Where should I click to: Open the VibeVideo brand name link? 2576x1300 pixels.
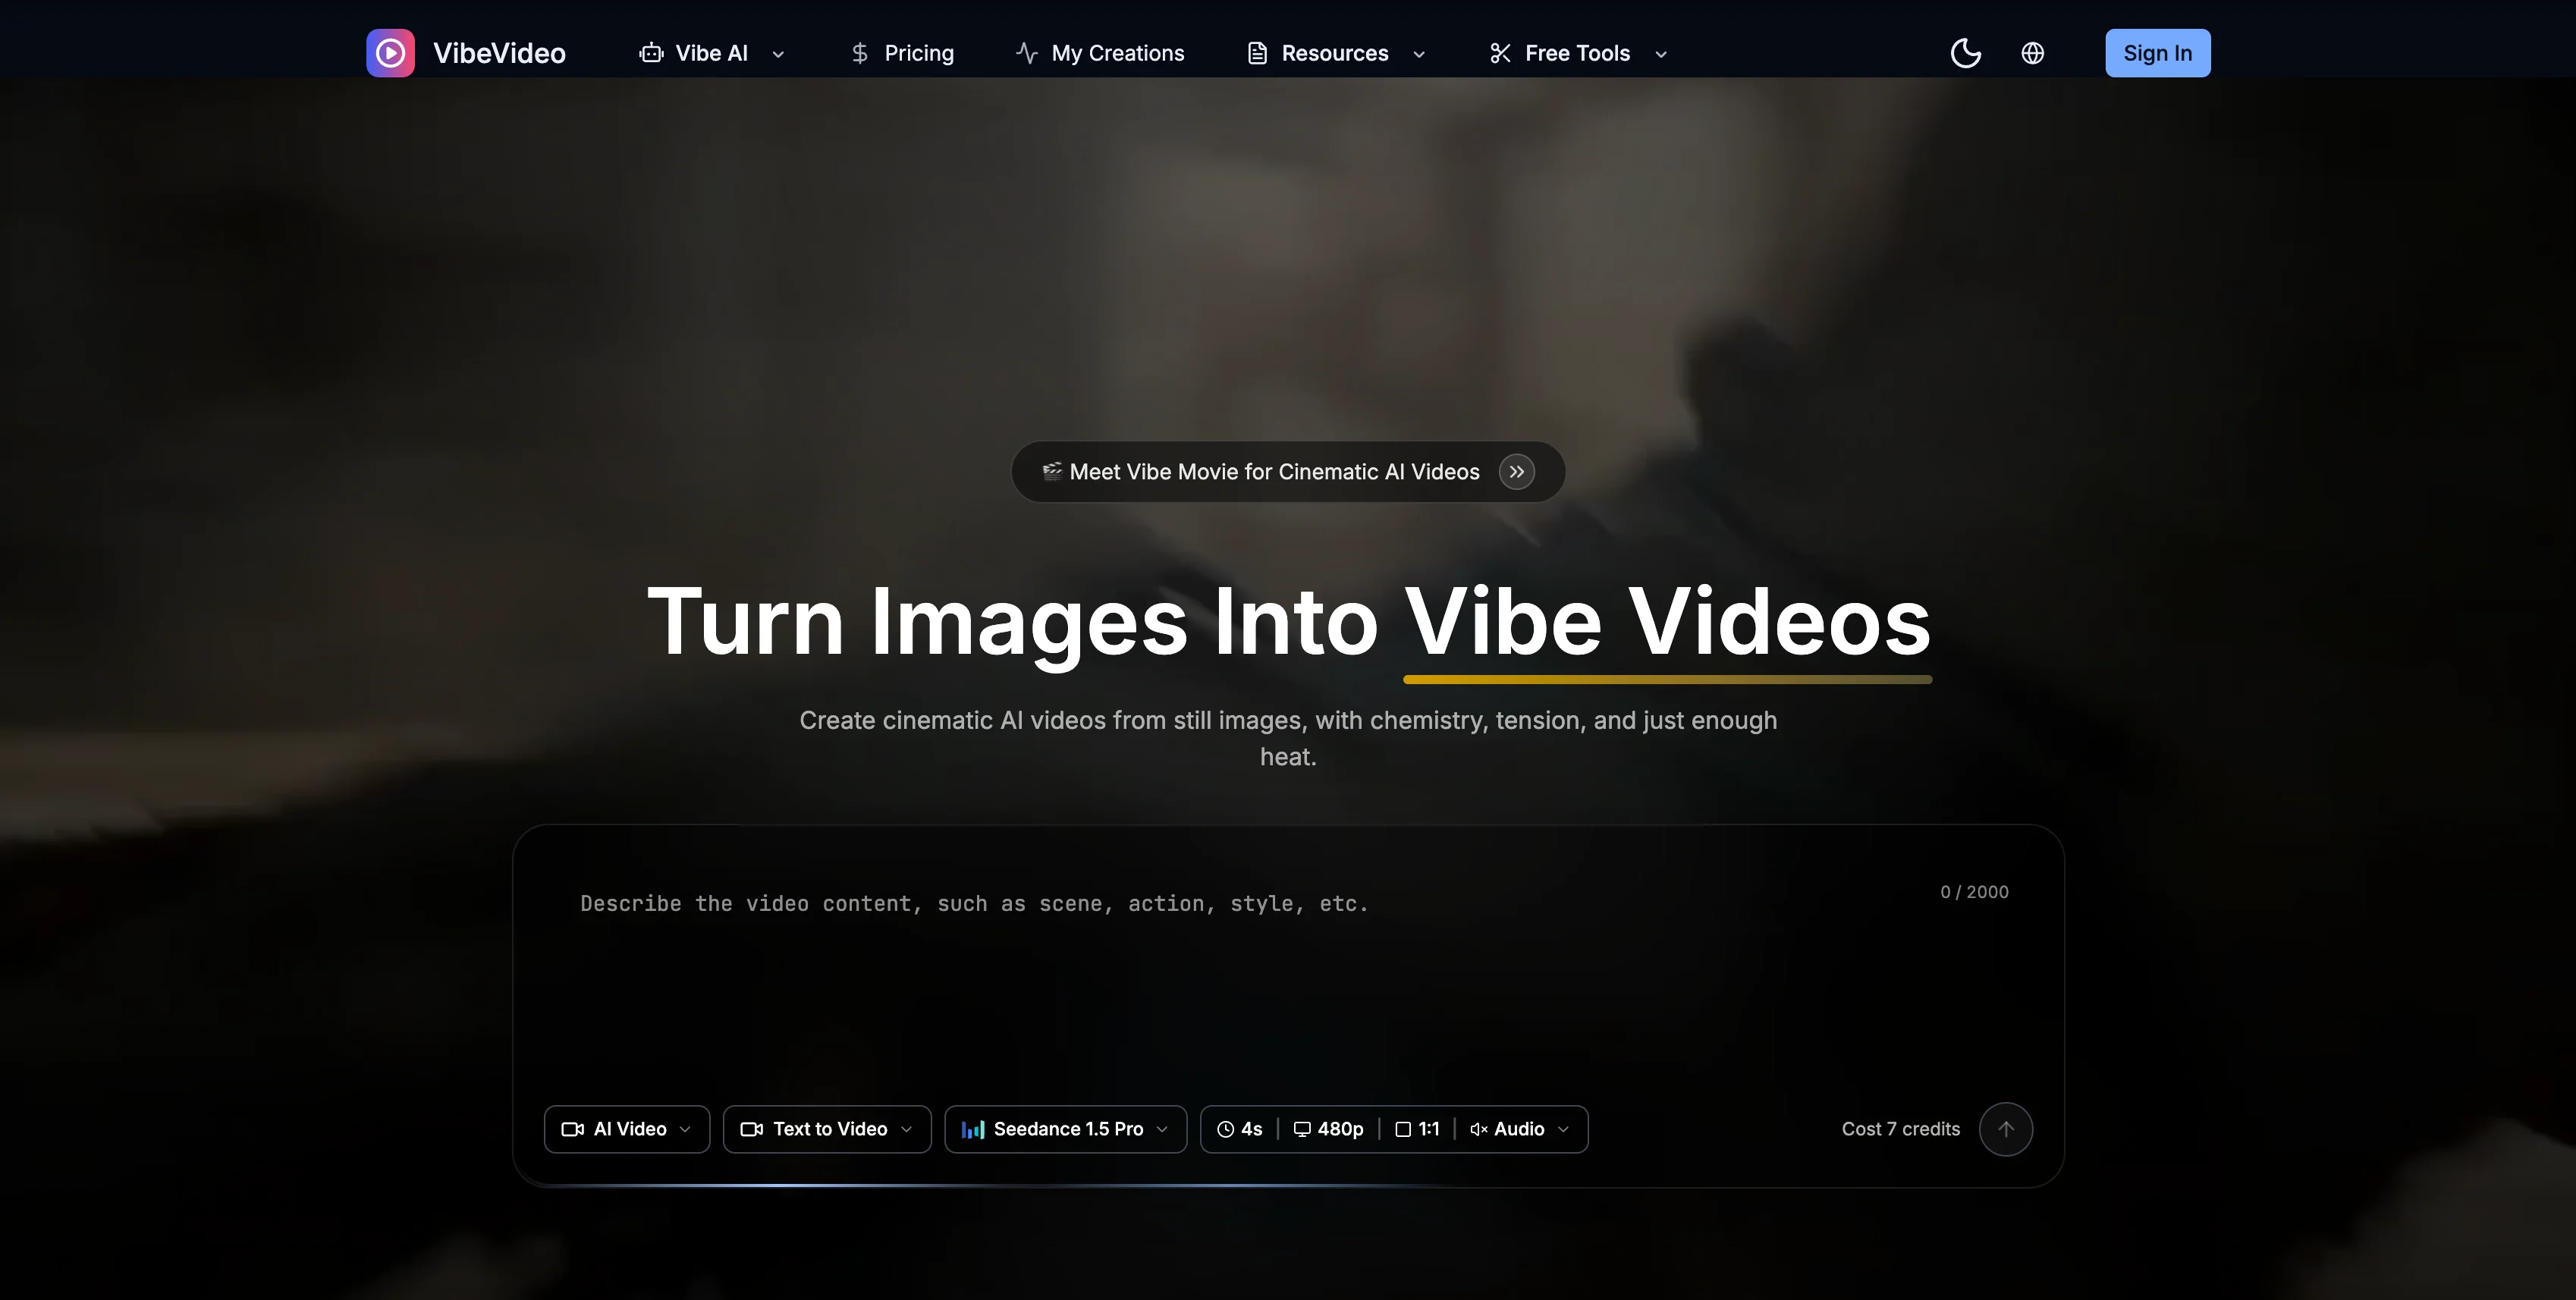[499, 53]
